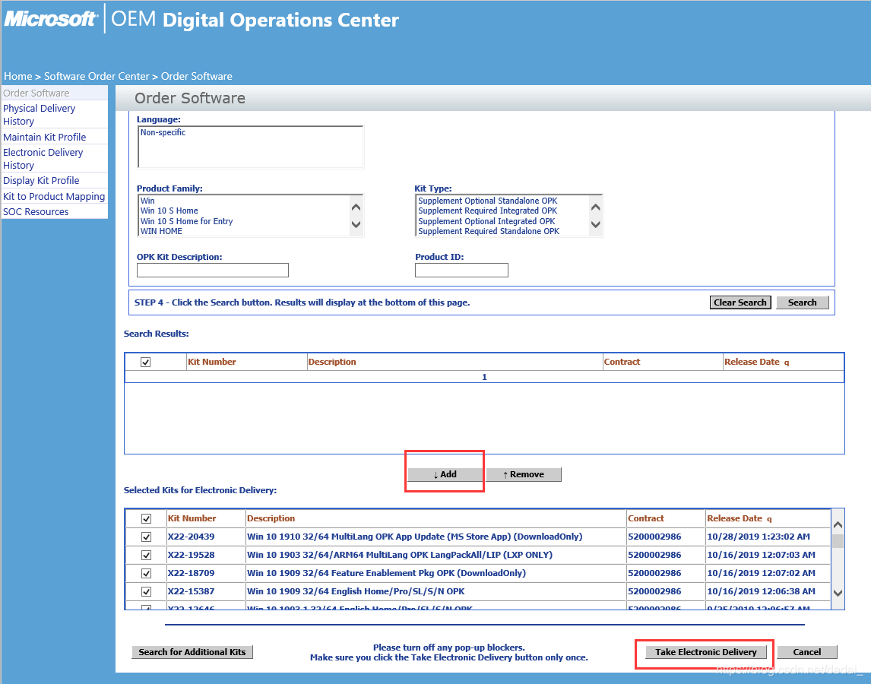Viewport: 871px width, 684px height.
Task: Click the Clear Search button
Action: tap(740, 302)
